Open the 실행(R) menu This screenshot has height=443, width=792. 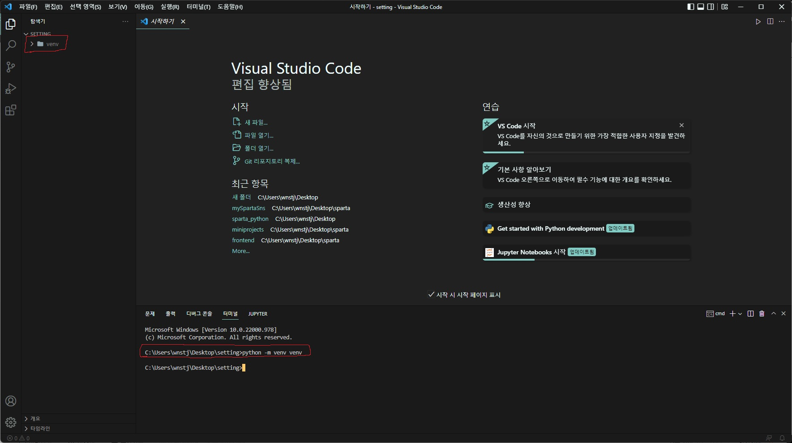(170, 7)
